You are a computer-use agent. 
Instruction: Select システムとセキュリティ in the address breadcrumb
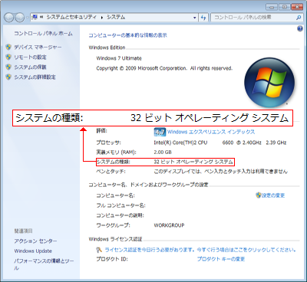point(71,17)
